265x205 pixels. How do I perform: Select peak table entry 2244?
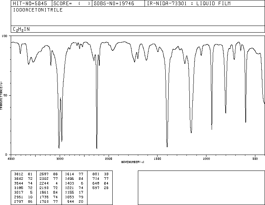point(44,183)
